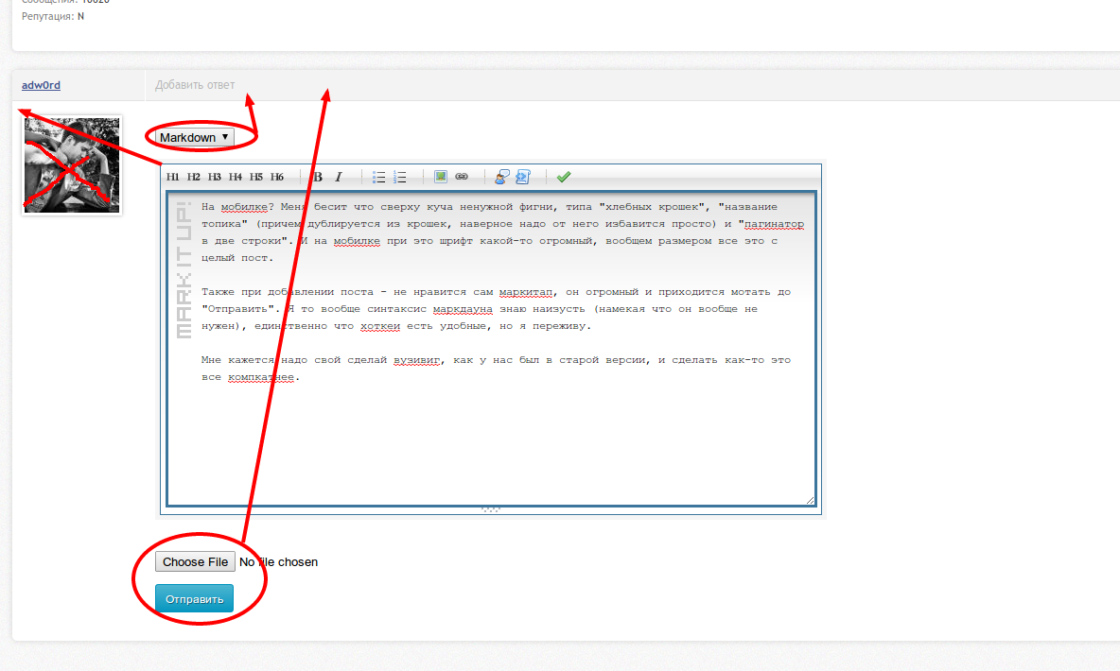1120x671 pixels.
Task: Click the Choose File button
Action: (196, 562)
